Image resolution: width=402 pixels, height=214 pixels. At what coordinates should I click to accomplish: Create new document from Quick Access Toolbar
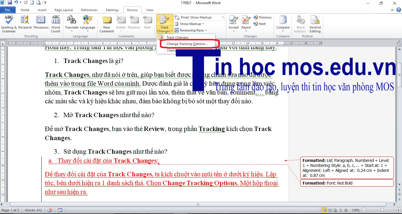pos(32,3)
